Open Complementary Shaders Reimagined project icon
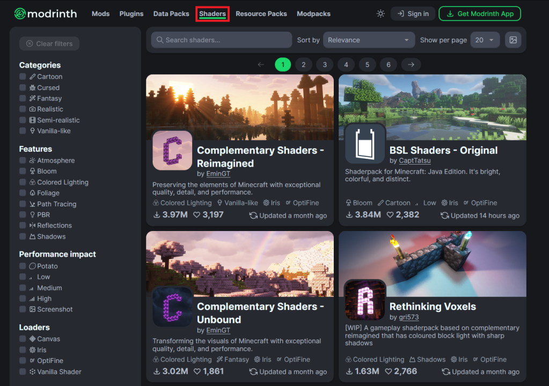549x386 pixels. (x=172, y=151)
